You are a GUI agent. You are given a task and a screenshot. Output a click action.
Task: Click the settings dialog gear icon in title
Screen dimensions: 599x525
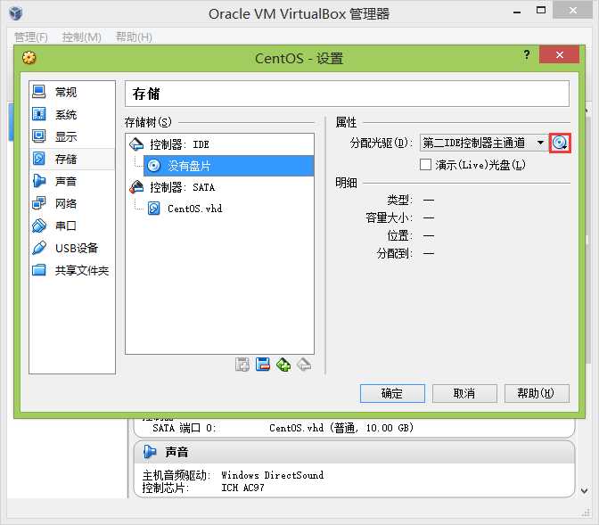(29, 58)
